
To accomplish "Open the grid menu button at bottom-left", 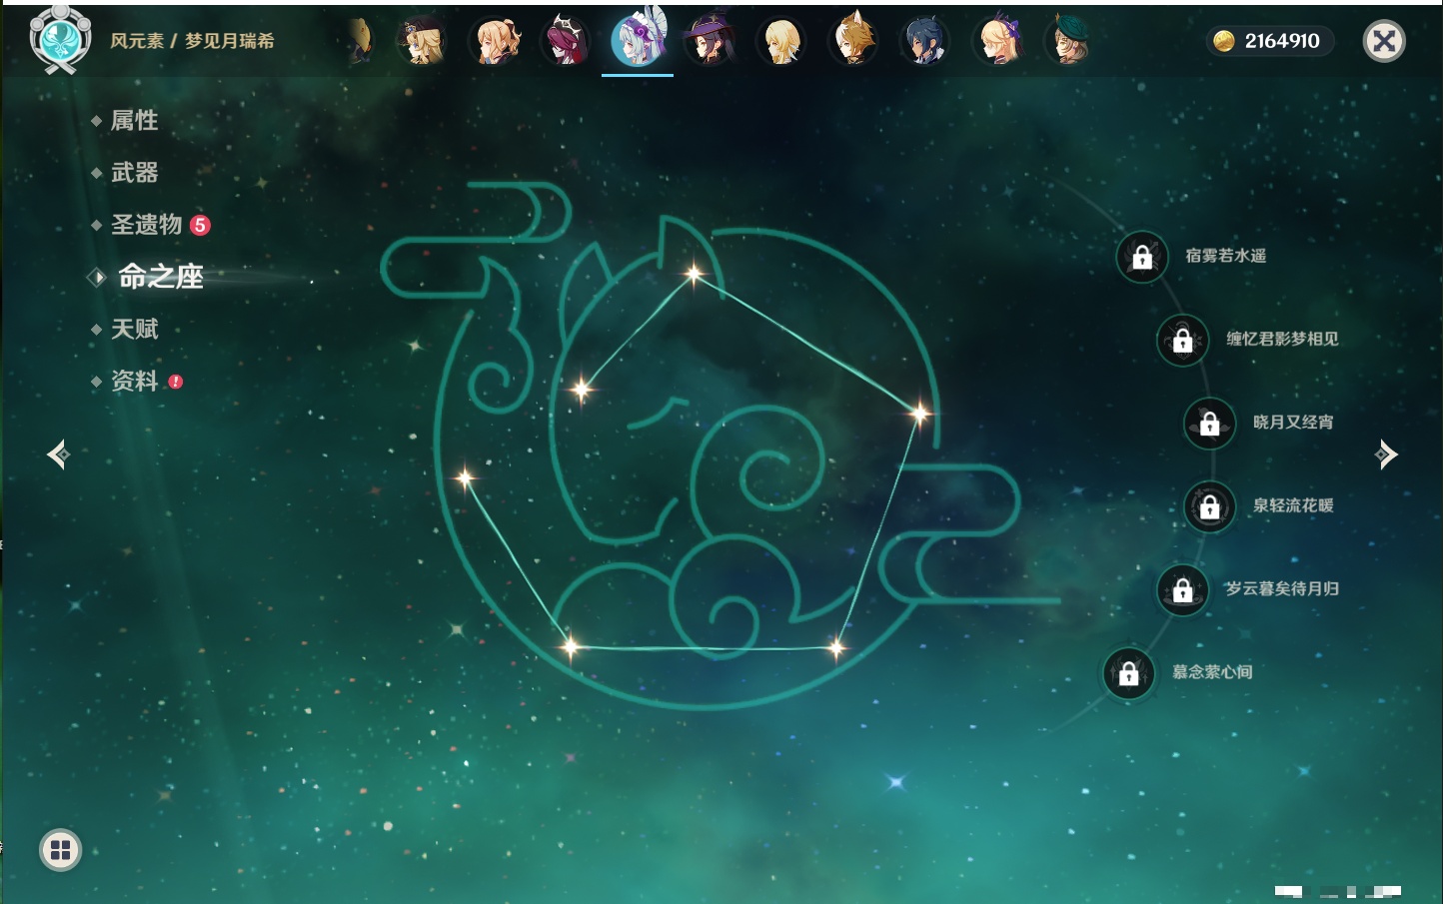I will (x=60, y=850).
